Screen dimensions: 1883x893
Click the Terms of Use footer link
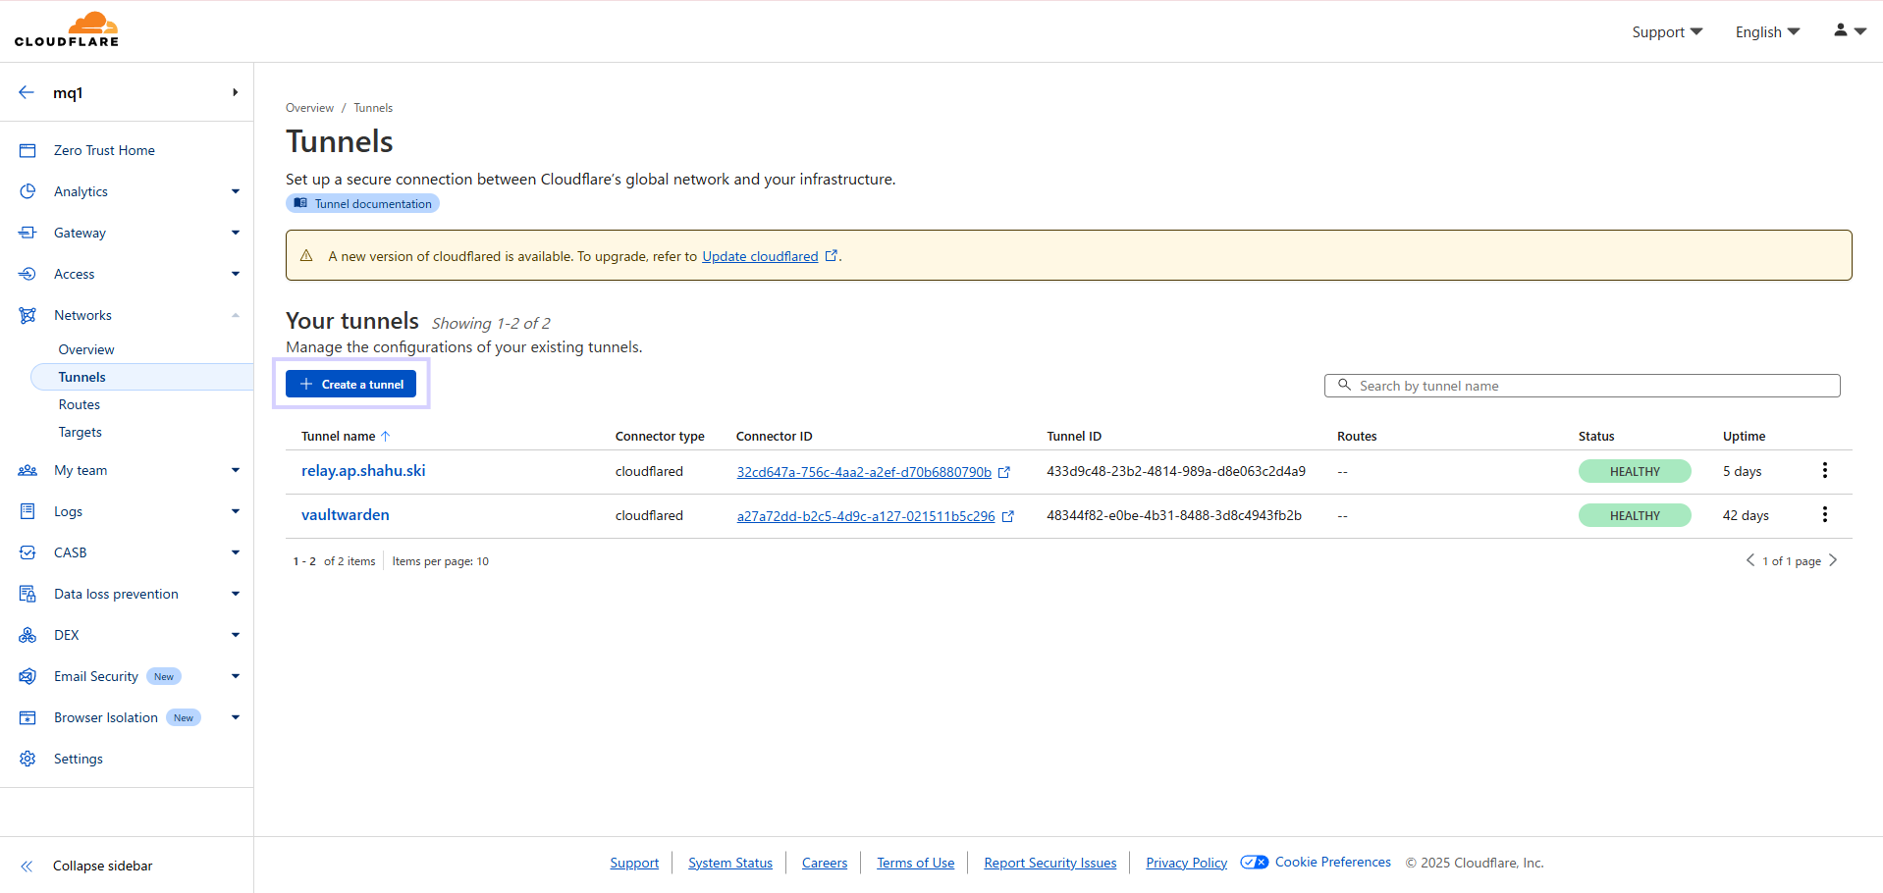pyautogui.click(x=916, y=863)
